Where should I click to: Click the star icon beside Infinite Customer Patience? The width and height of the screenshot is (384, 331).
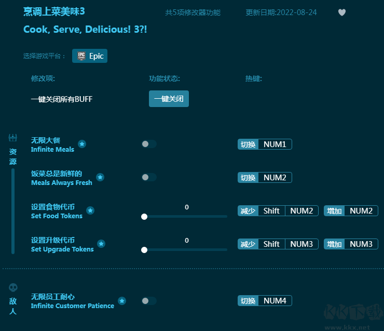[121, 300]
